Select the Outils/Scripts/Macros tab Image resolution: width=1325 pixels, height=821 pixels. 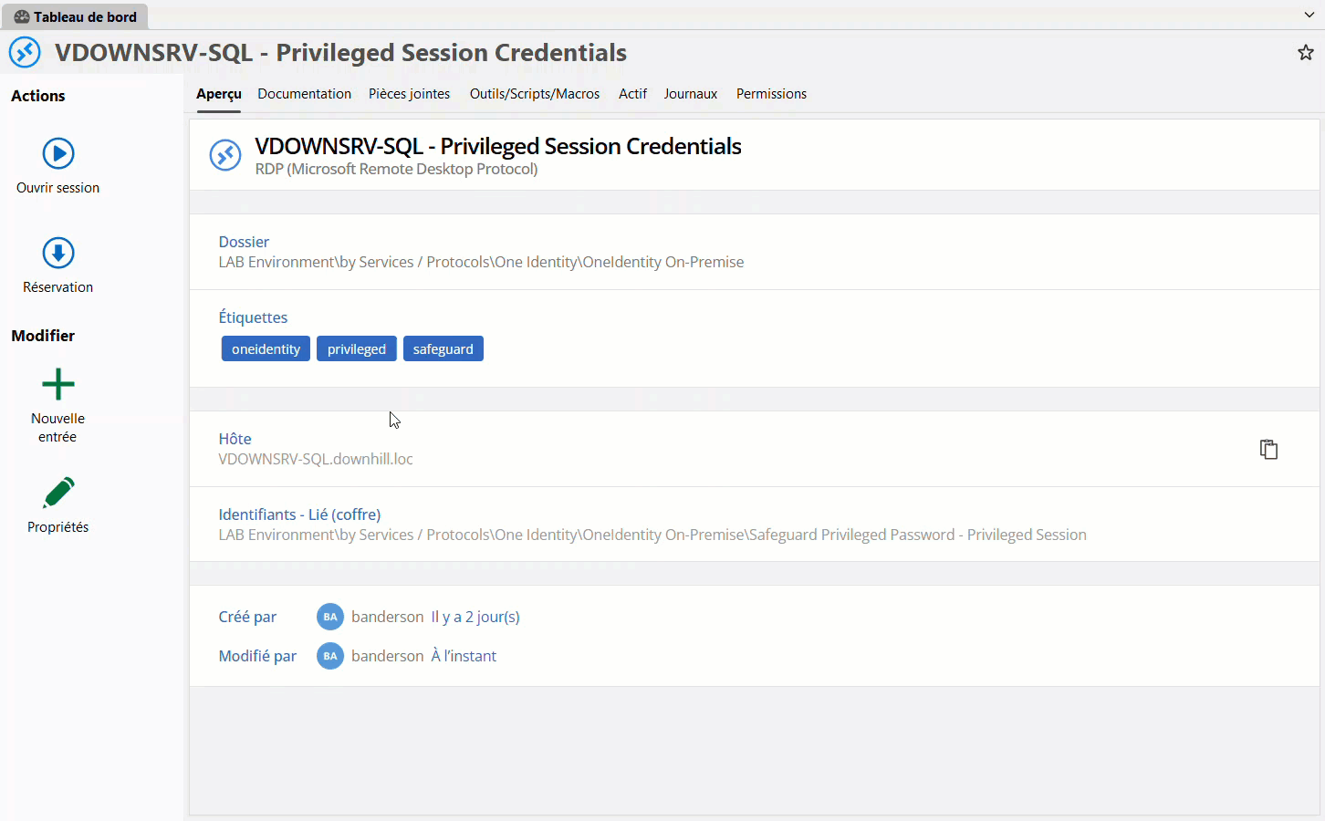point(535,94)
